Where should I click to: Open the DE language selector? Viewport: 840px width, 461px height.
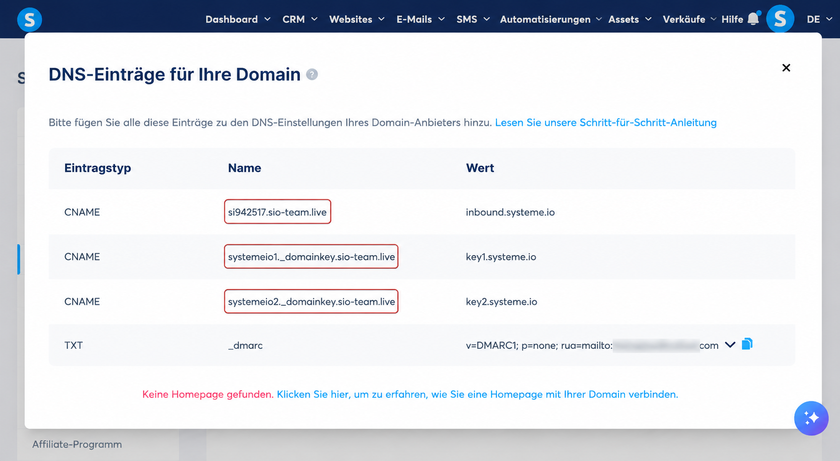coord(819,19)
